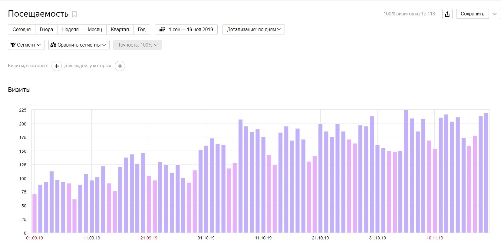The image size is (501, 250).
Task: Open the Точность: 100% dropdown
Action: pos(137,45)
